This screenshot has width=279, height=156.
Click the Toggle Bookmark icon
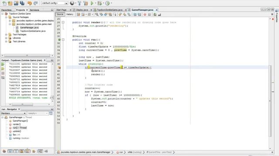pos(129,14)
